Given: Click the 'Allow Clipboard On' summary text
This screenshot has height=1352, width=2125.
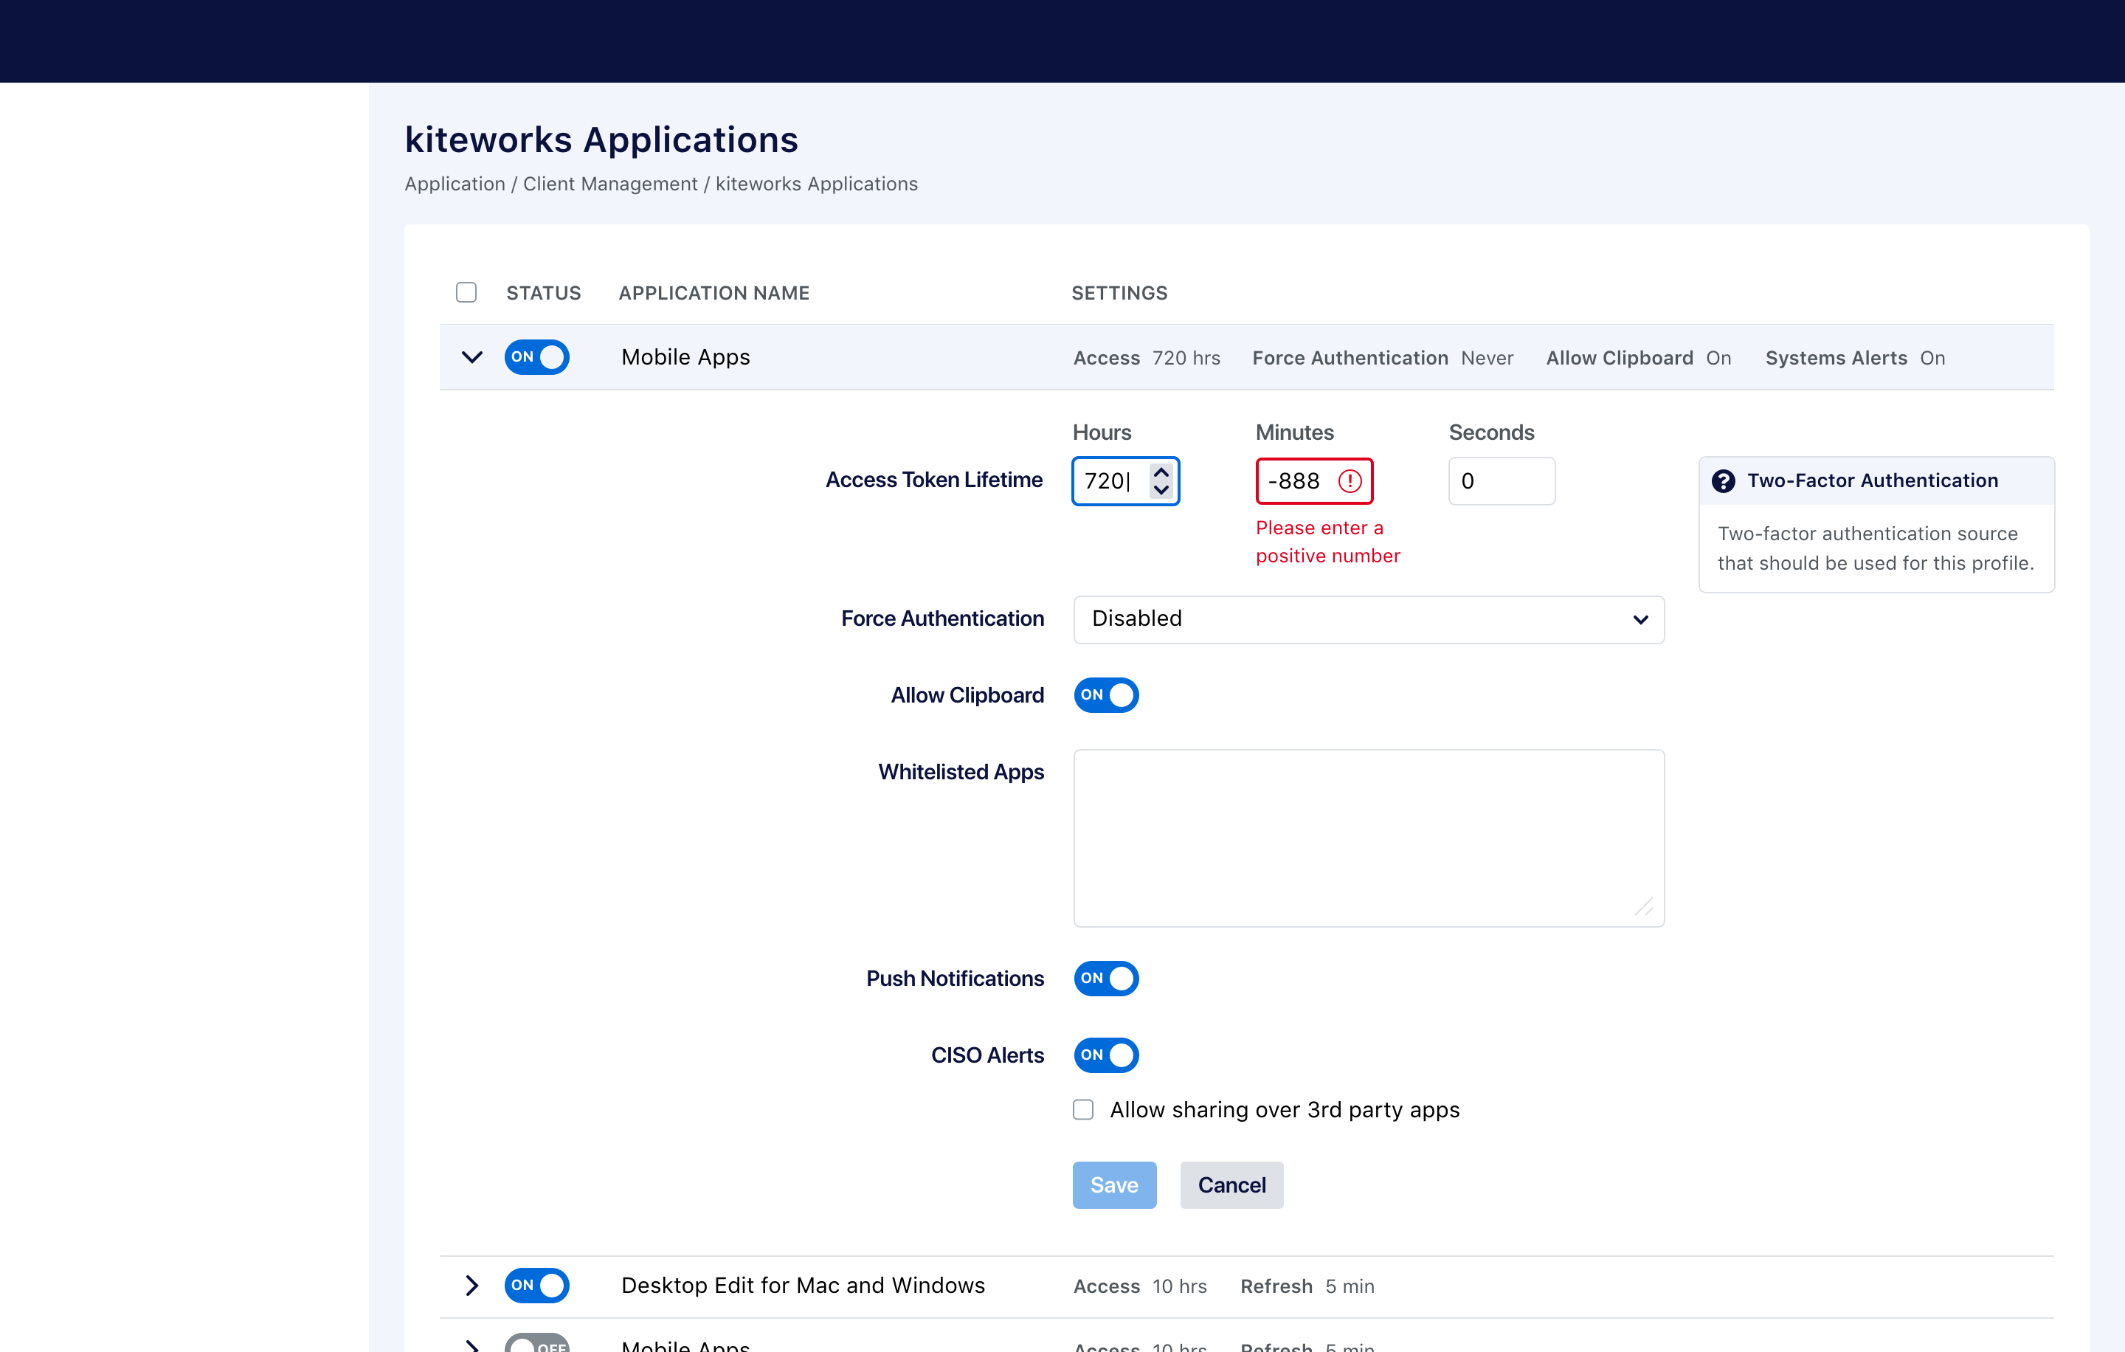Looking at the screenshot, I should click(1639, 359).
